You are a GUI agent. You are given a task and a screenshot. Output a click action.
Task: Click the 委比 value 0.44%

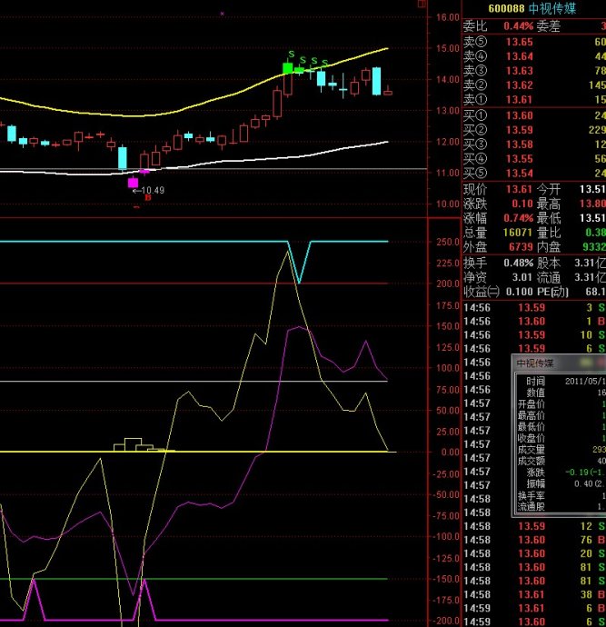click(519, 26)
